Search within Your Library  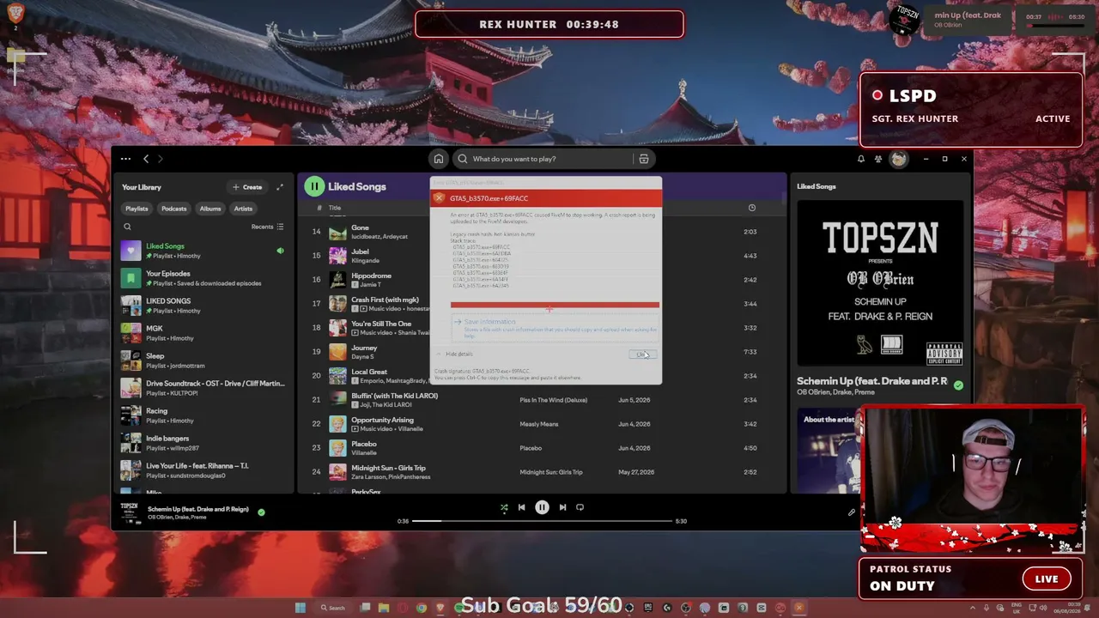pos(127,227)
